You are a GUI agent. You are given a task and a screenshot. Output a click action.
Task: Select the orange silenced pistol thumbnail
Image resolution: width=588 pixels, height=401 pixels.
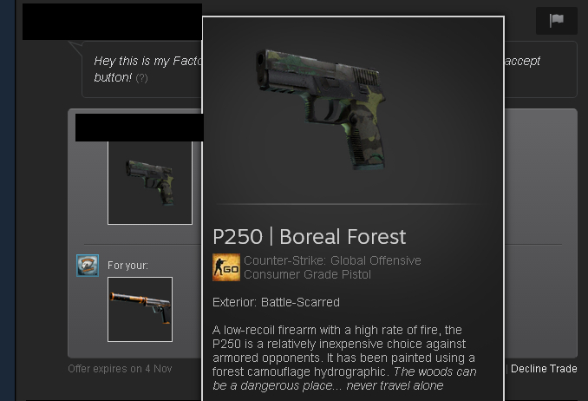coord(140,309)
